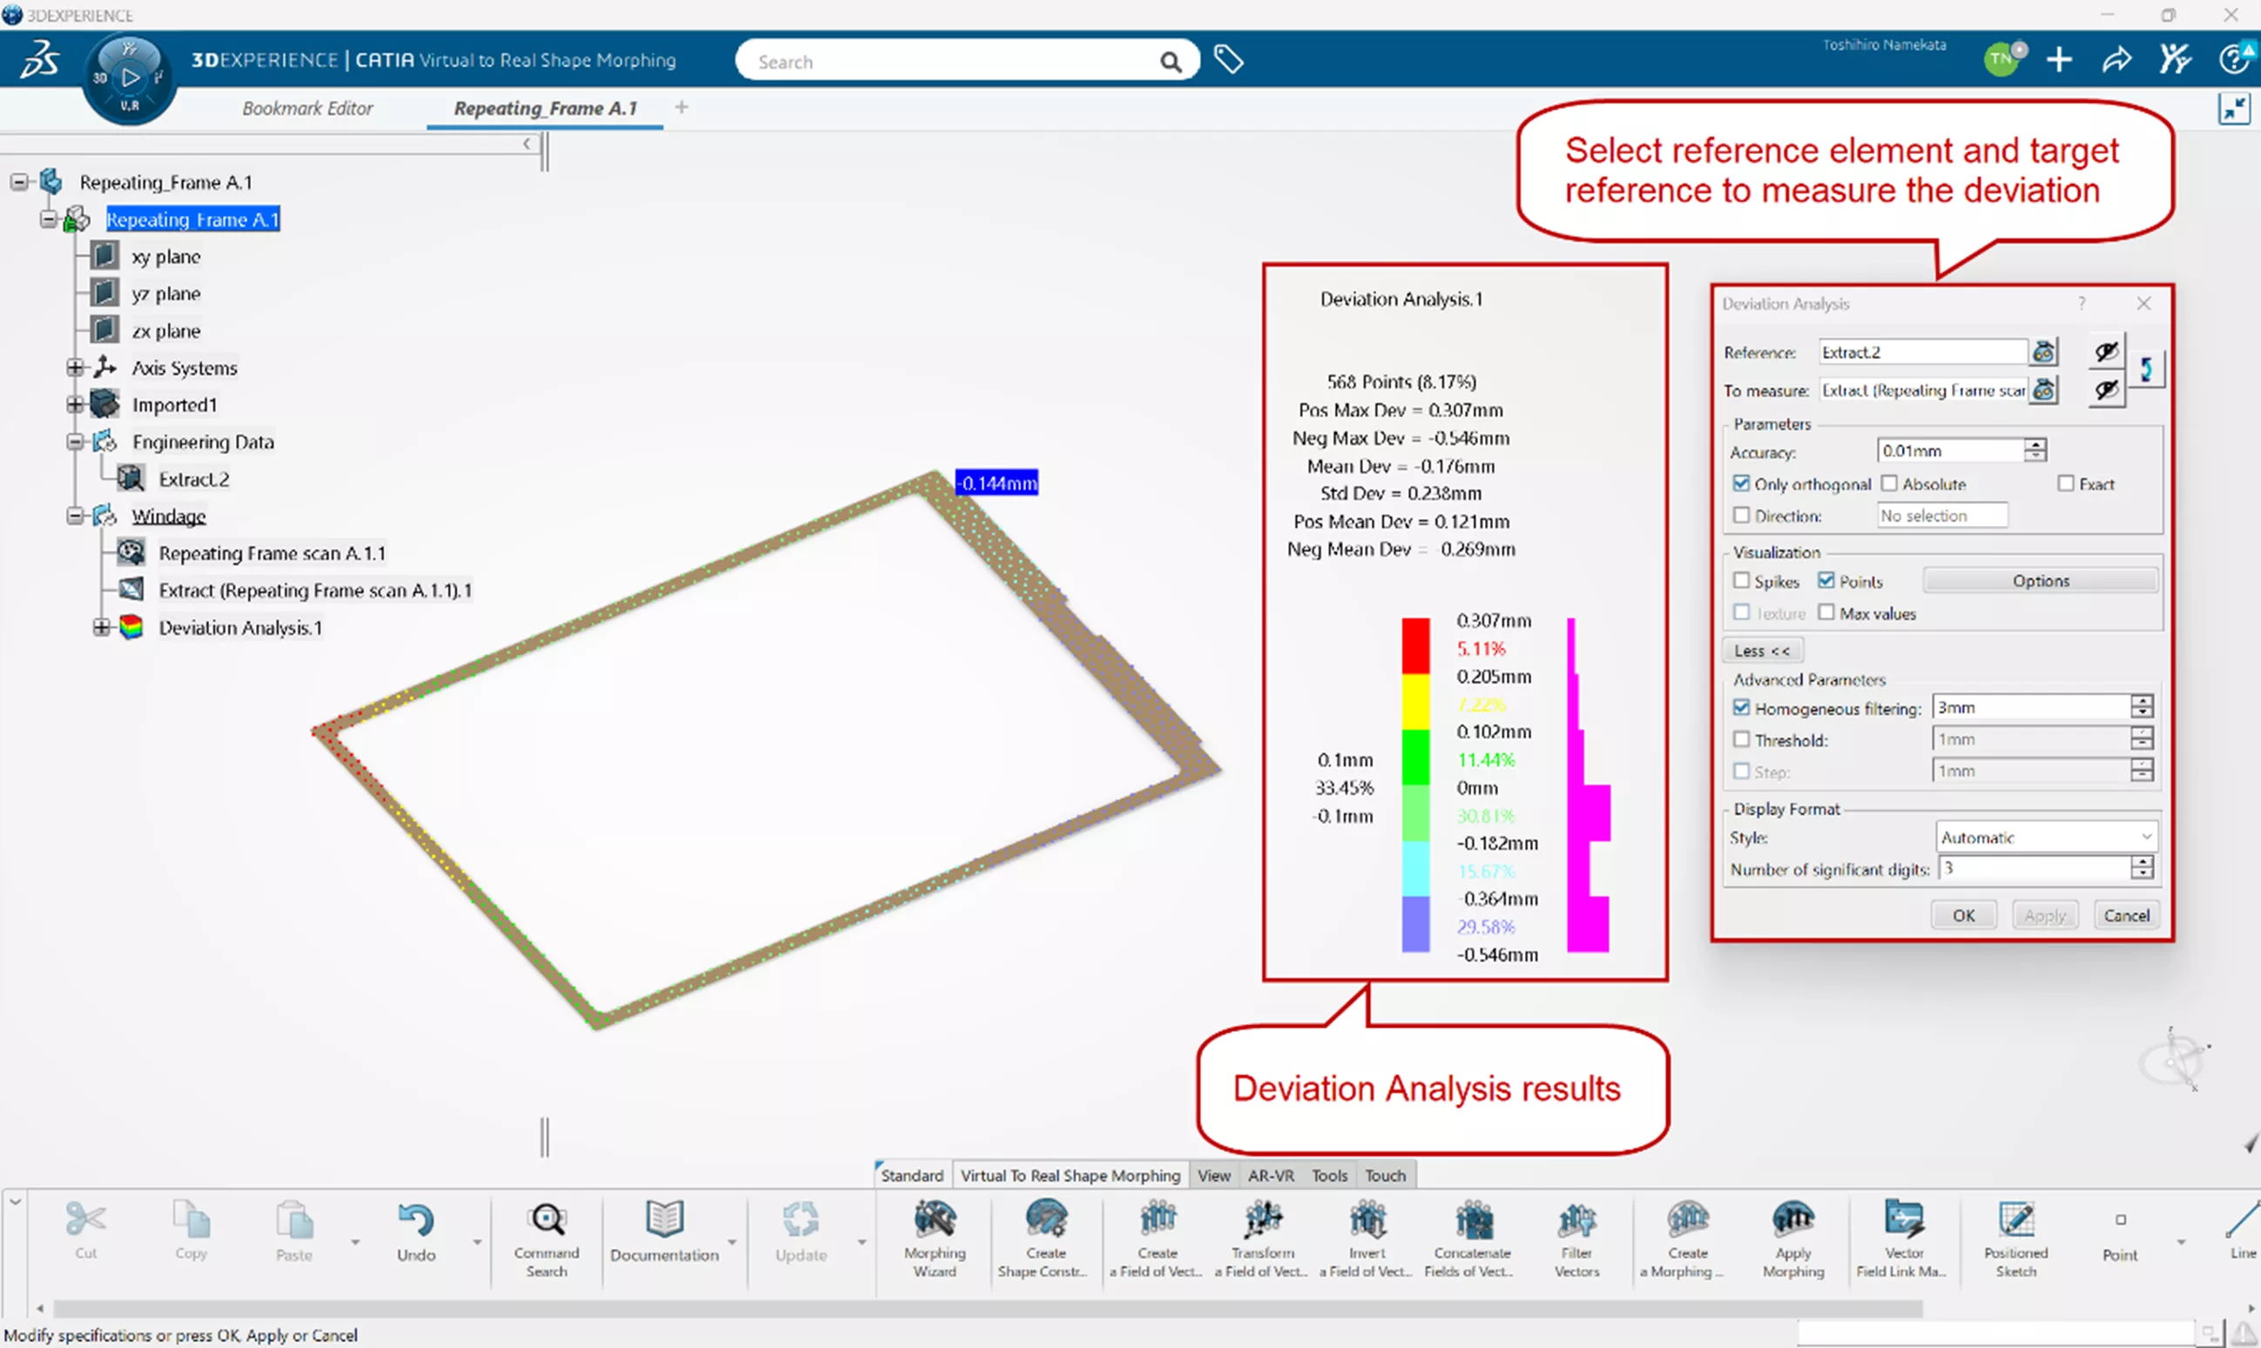Collapse the Windage tree node

75,516
